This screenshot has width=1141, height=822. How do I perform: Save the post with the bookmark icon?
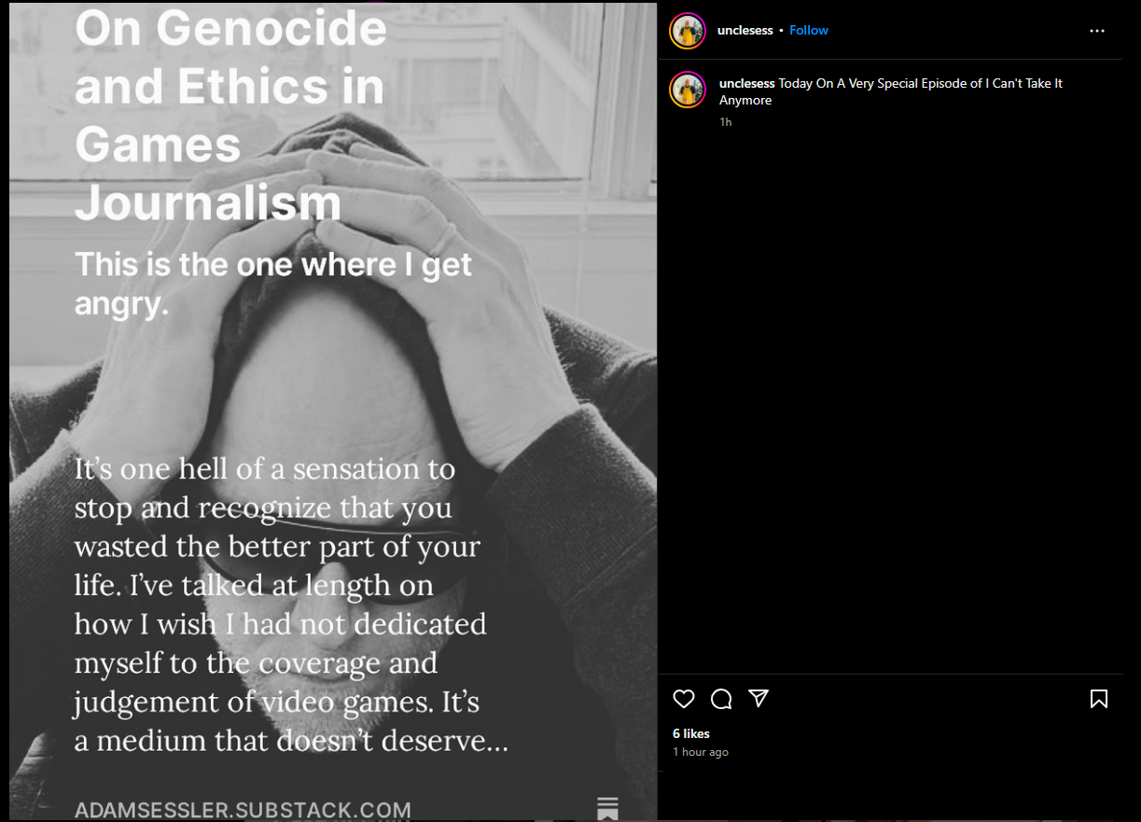coord(1099,699)
